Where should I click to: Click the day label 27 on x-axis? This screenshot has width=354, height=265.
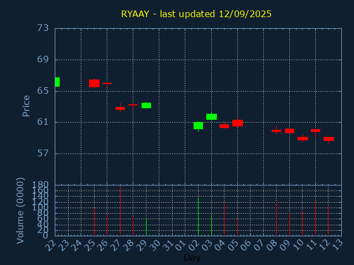pos(116,245)
